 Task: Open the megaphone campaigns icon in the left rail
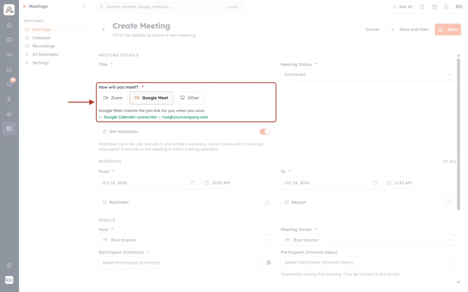click(9, 55)
